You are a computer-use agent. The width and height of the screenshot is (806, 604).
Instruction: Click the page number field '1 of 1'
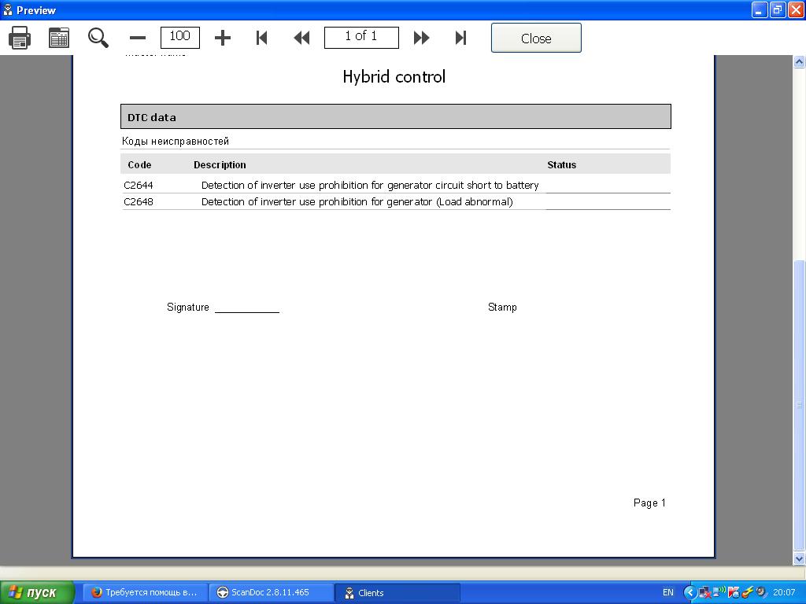[361, 38]
